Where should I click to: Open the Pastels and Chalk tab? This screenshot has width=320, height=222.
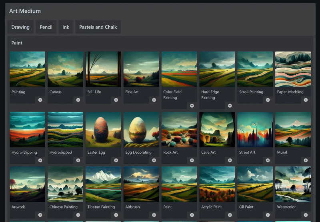98,27
